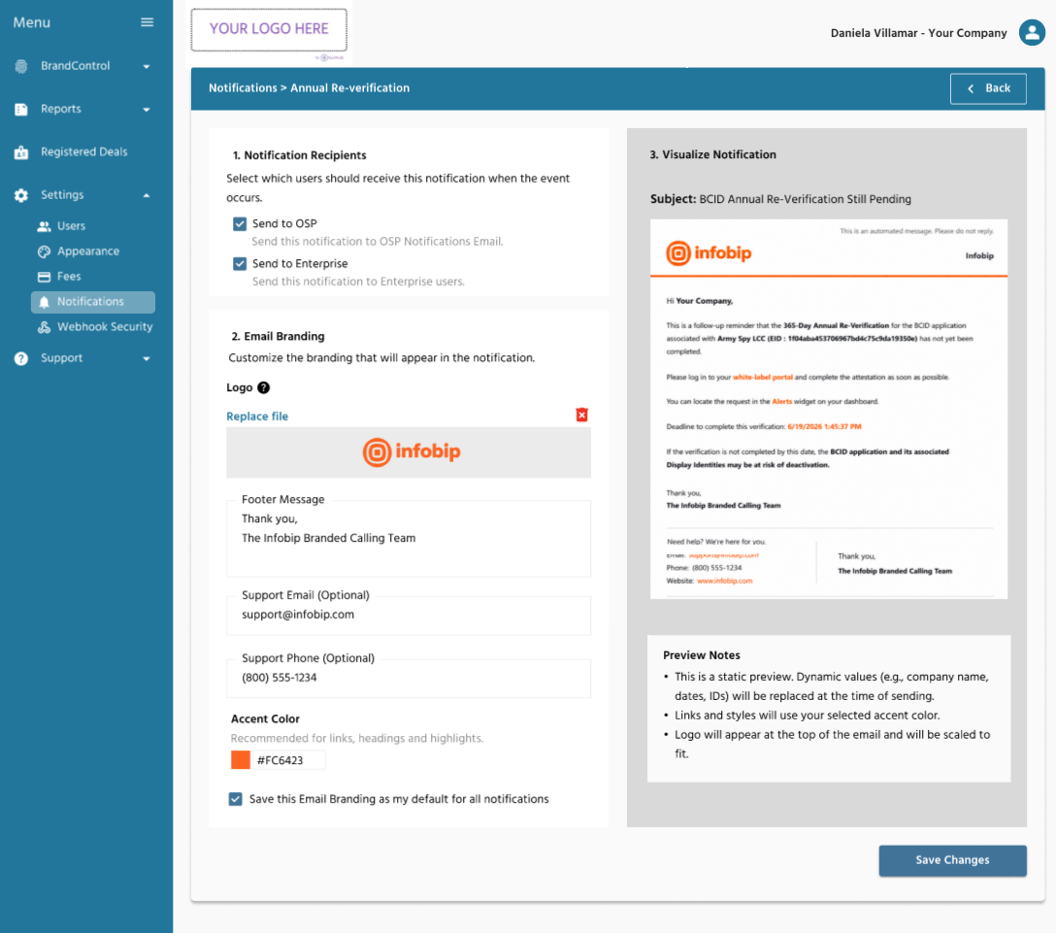This screenshot has width=1056, height=933.
Task: Click the email subject line text
Action: tap(780, 199)
